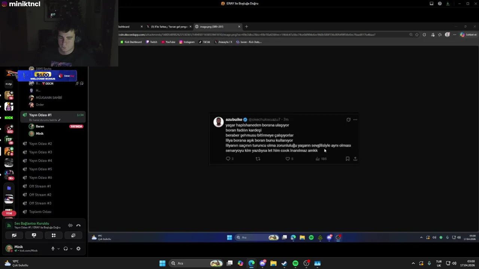479x269 pixels.
Task: Open Kick Dashboard bookmark
Action: coord(131,42)
